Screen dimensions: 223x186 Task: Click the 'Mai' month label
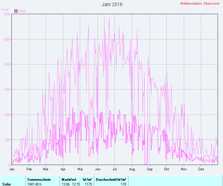point(80,169)
